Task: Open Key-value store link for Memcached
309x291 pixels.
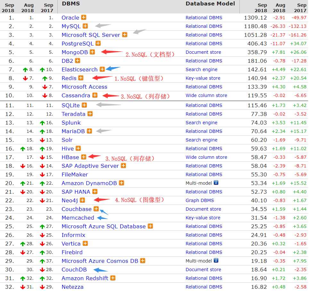Action: point(203,218)
